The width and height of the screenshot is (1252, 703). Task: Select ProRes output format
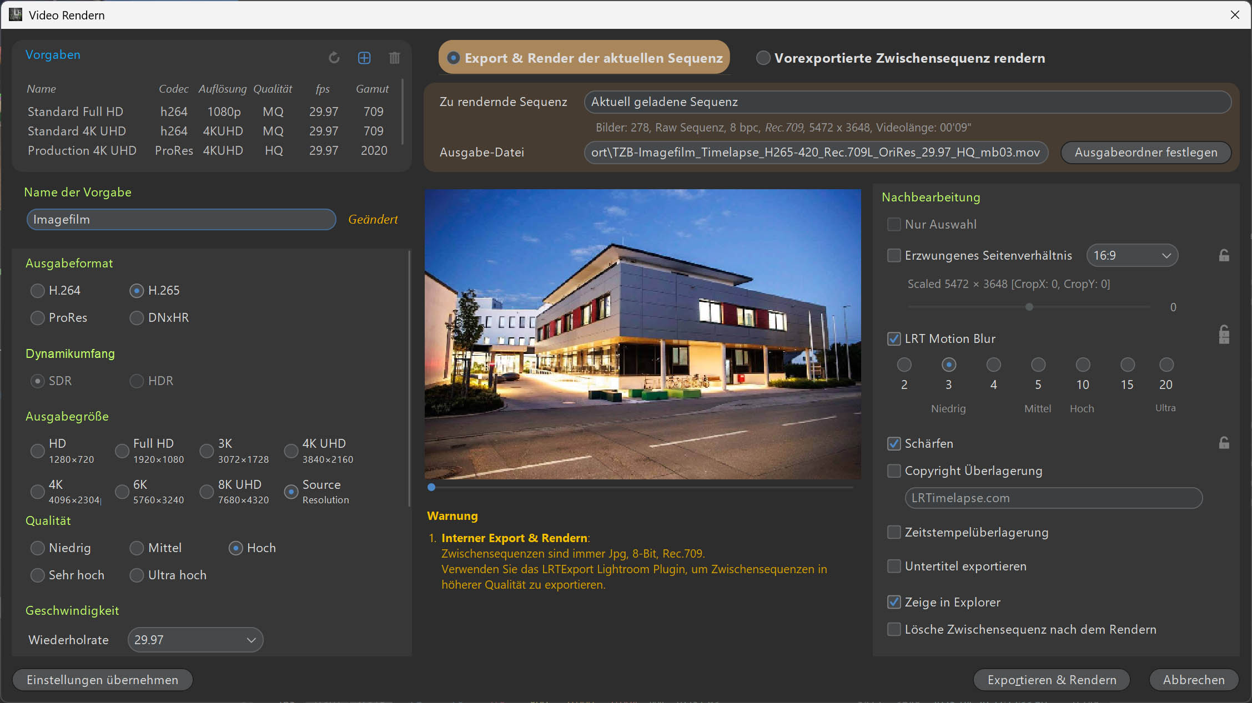(x=38, y=318)
